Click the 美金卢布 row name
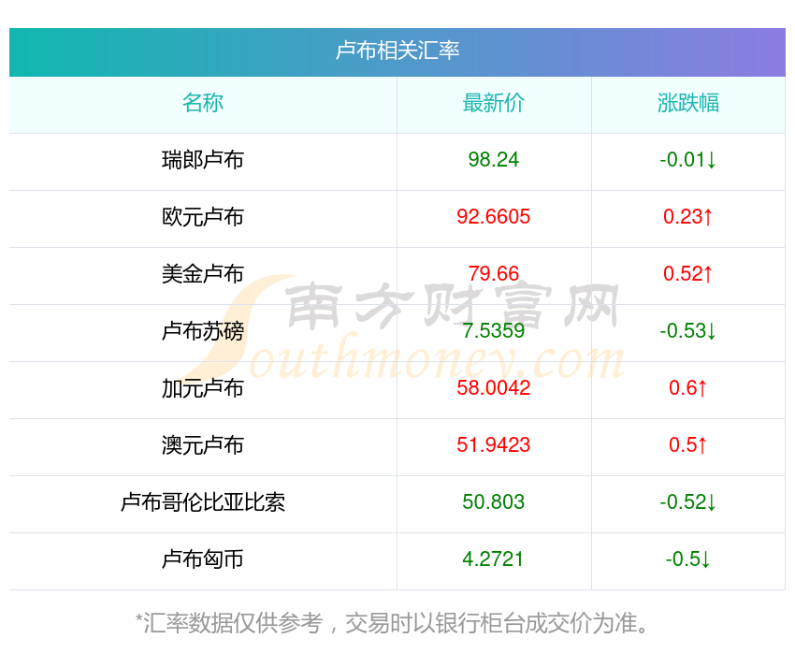 pos(203,274)
